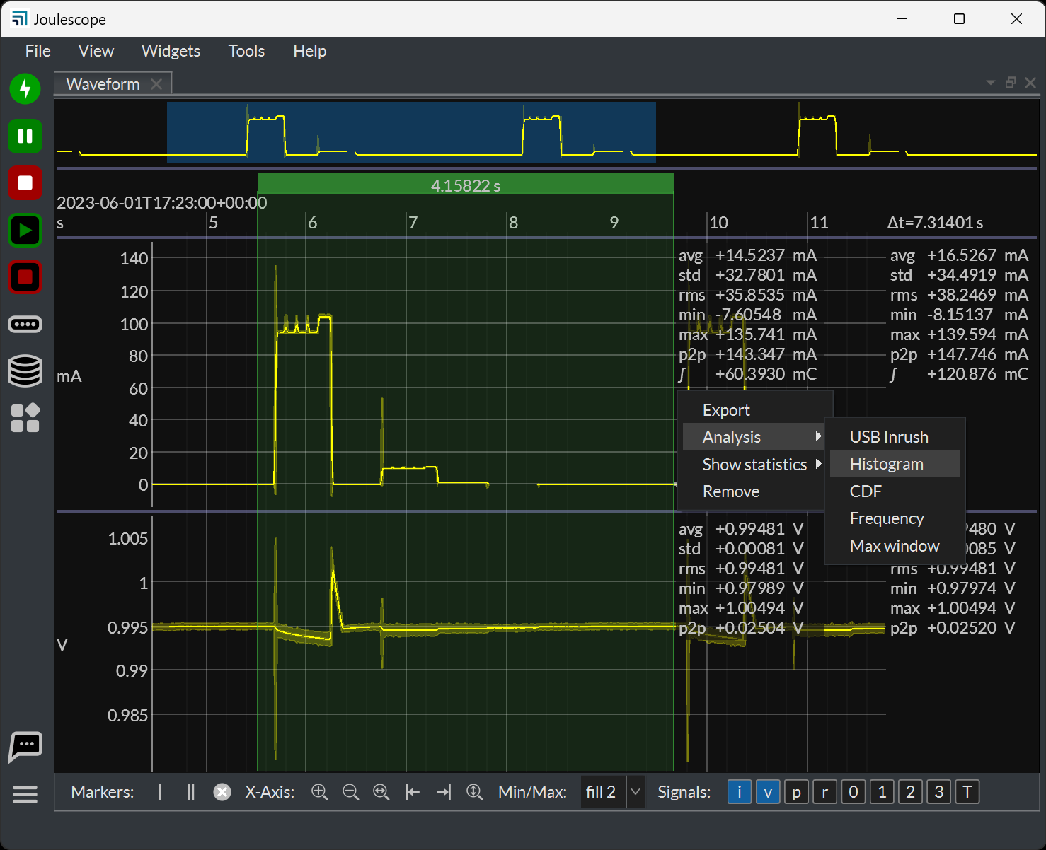Click the green 4.15822 s marker header

[x=466, y=185]
